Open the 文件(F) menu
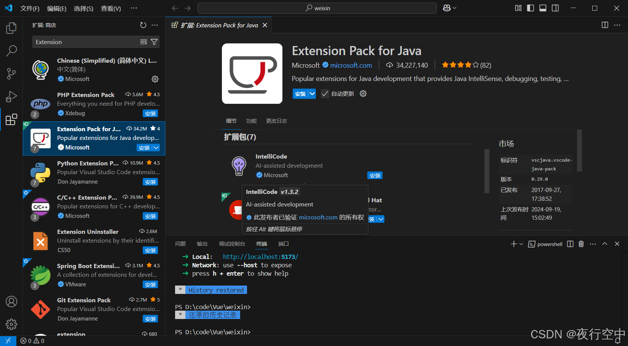The width and height of the screenshot is (628, 346). coord(30,8)
